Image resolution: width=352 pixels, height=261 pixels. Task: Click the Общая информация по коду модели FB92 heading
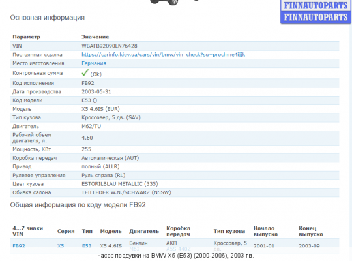78,205
